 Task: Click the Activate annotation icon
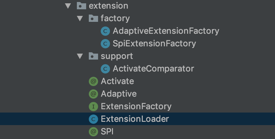[93, 81]
